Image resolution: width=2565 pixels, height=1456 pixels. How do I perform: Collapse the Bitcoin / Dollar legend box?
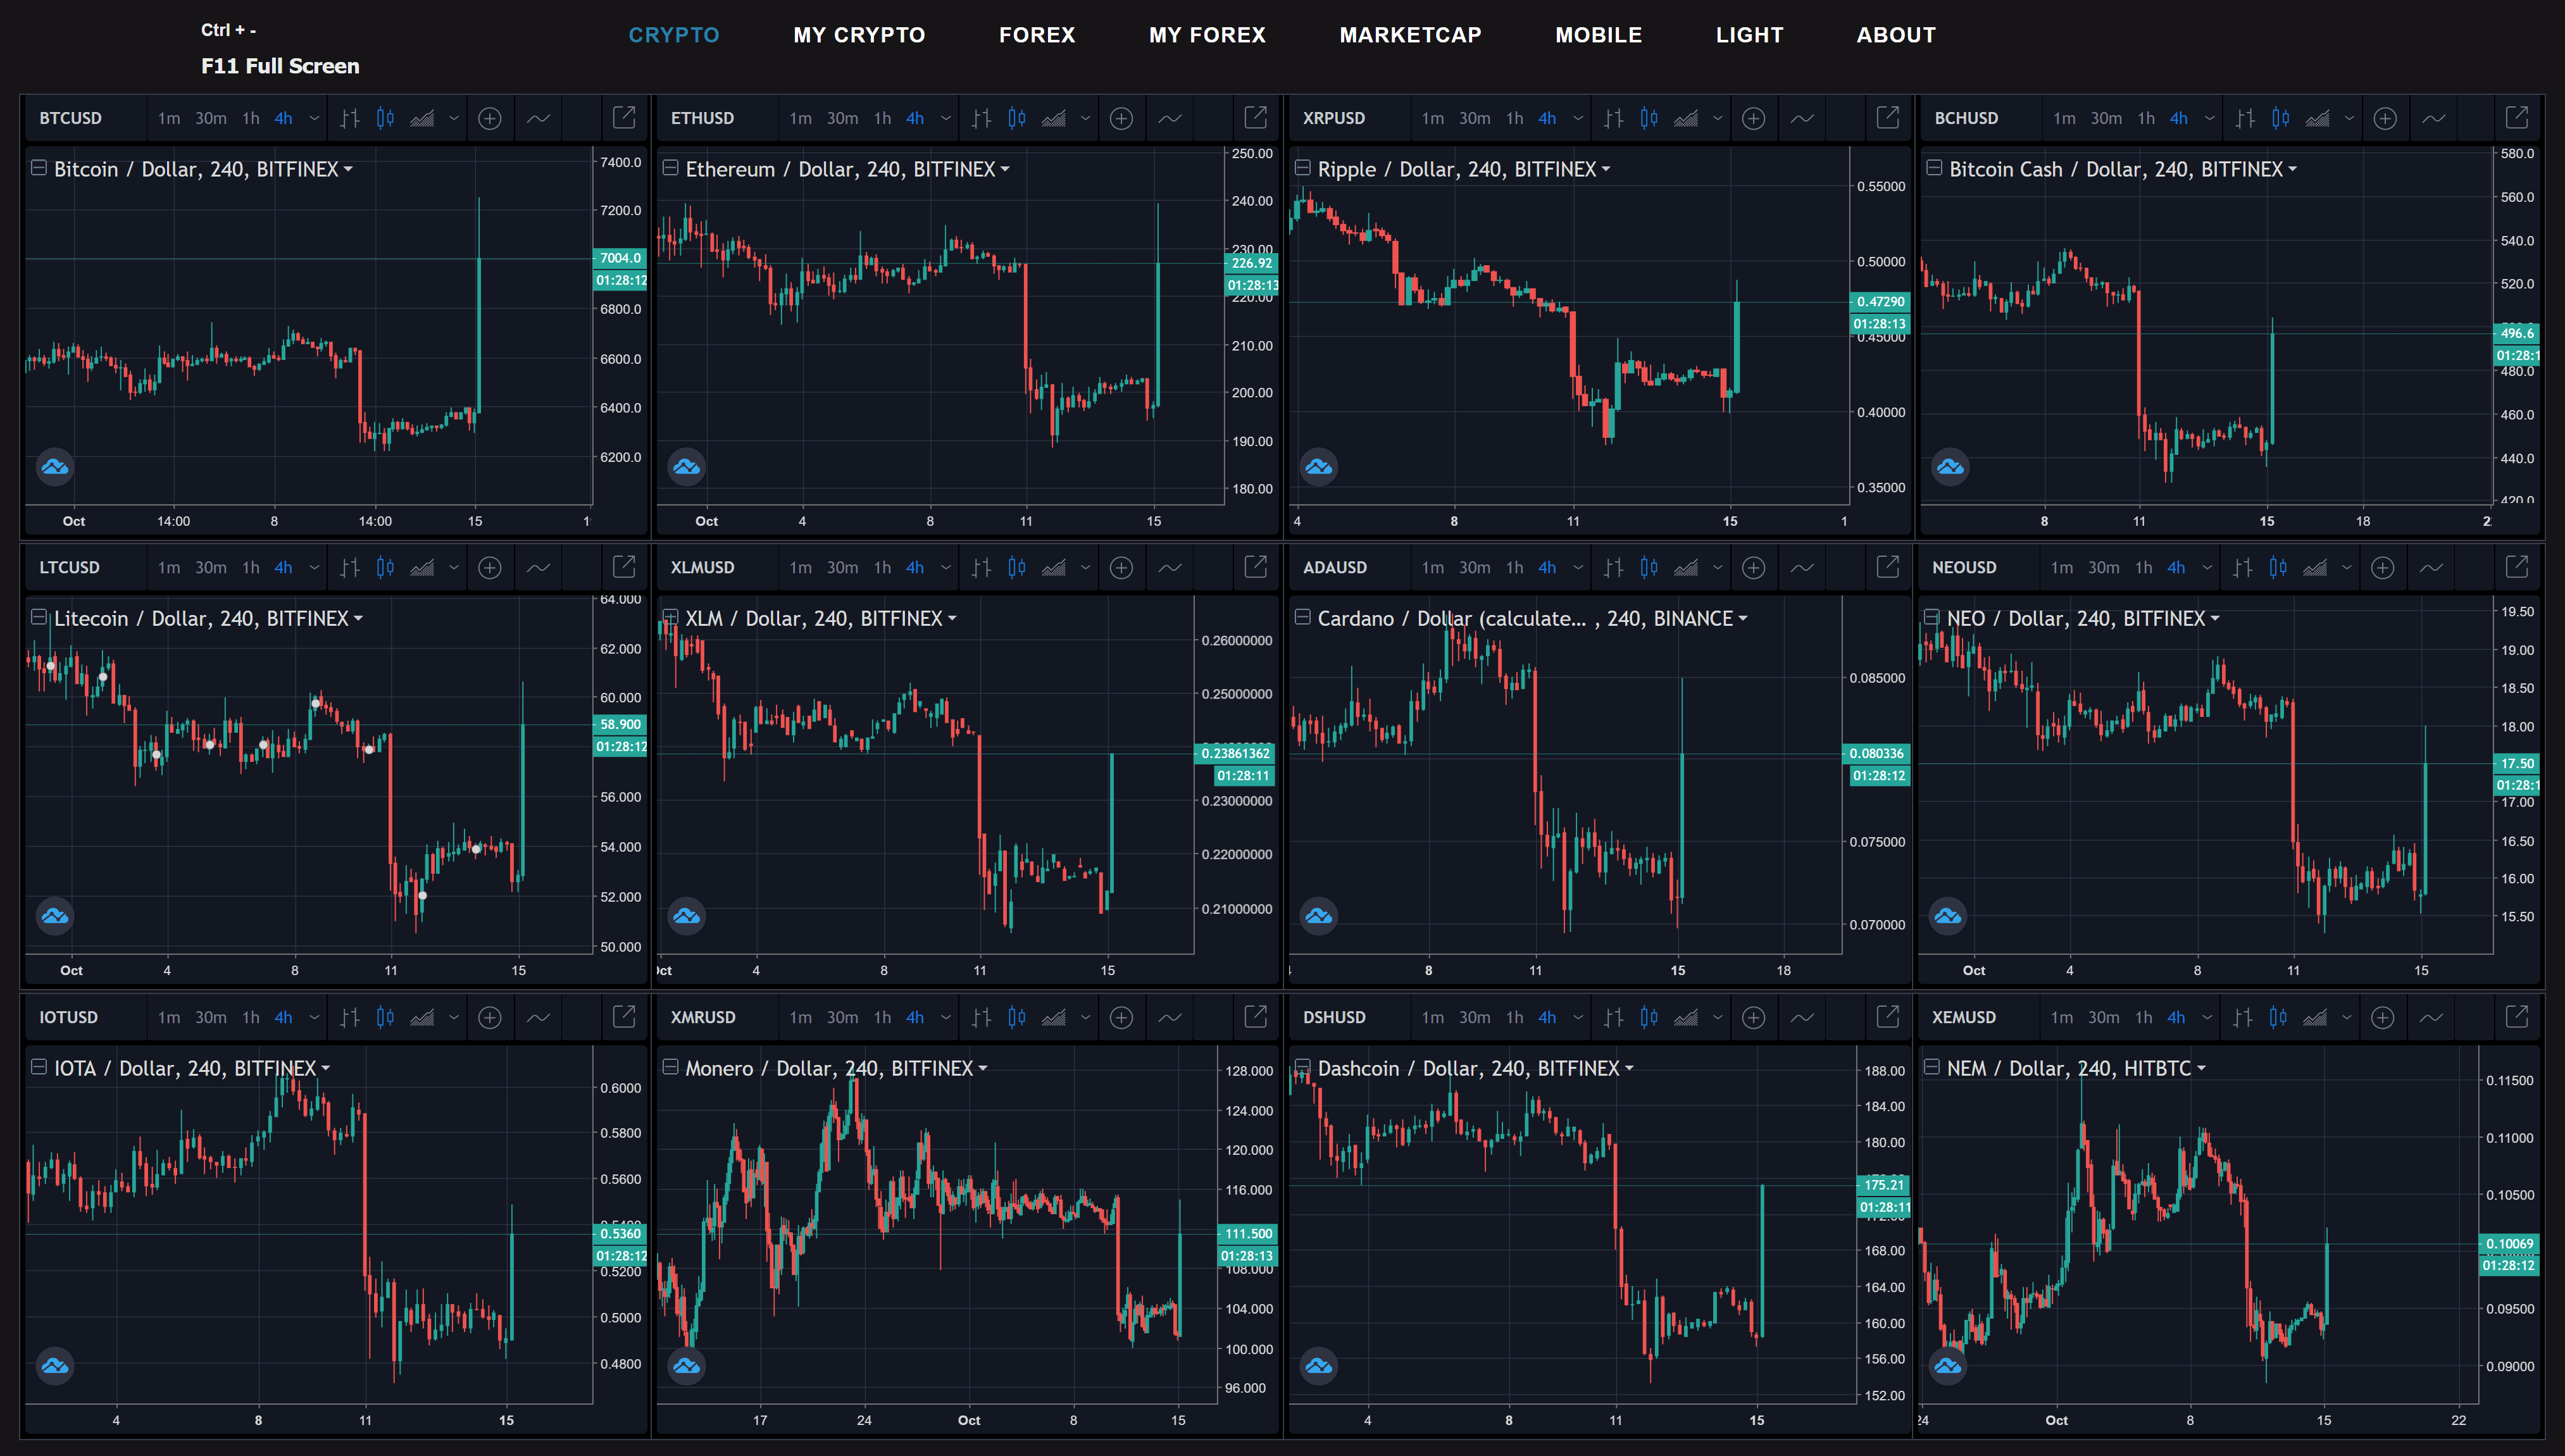click(x=38, y=168)
